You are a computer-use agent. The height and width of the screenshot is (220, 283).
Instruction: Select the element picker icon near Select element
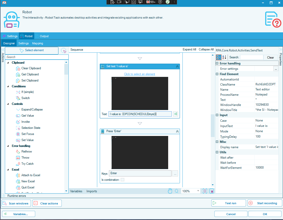[x=63, y=51]
